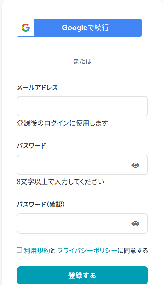The image size is (163, 285).
Task: Focus the メールアドレス input field
Action: coord(82,106)
